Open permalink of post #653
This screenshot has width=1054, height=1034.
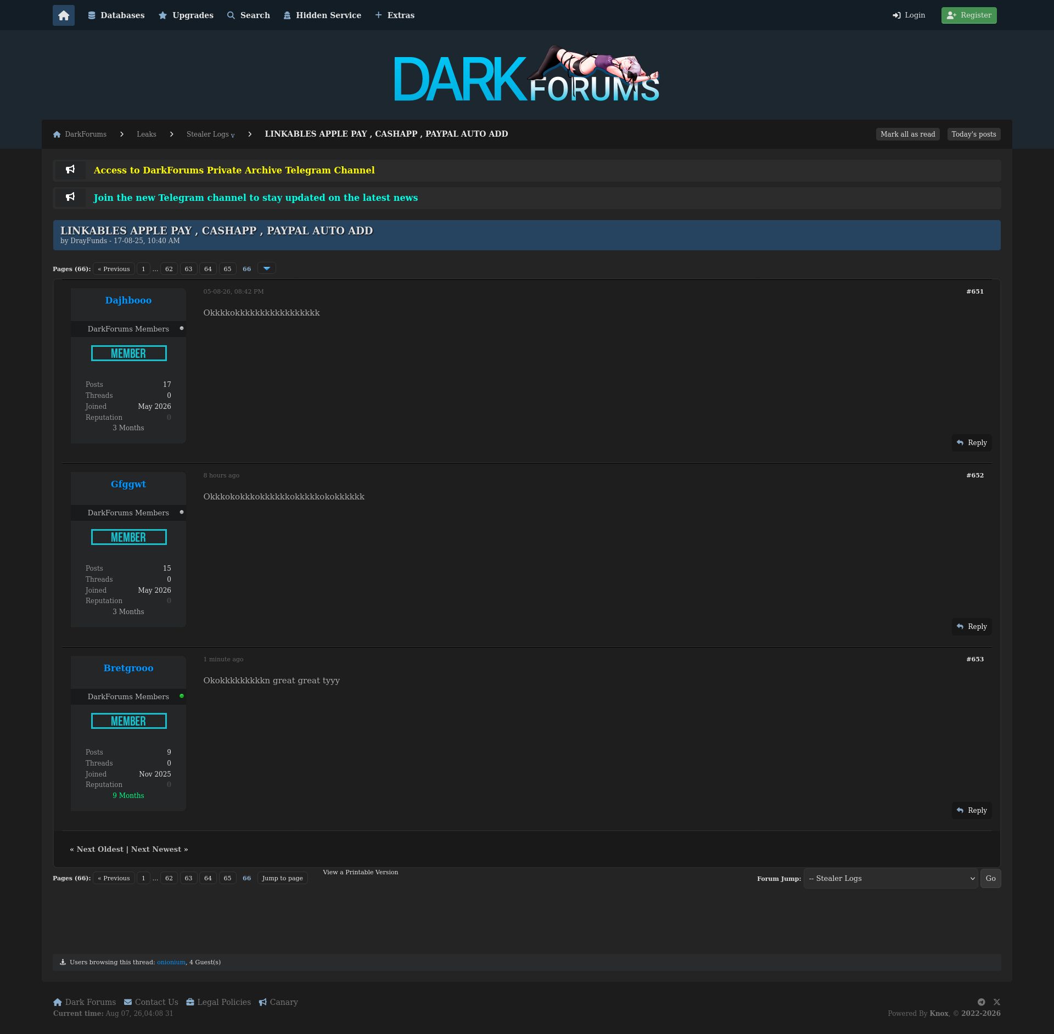coord(975,659)
